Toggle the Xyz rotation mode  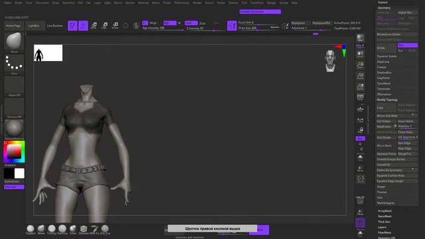click(x=360, y=139)
